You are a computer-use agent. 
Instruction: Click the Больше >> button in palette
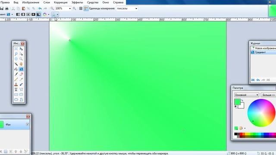pyautogui.click(x=268, y=95)
